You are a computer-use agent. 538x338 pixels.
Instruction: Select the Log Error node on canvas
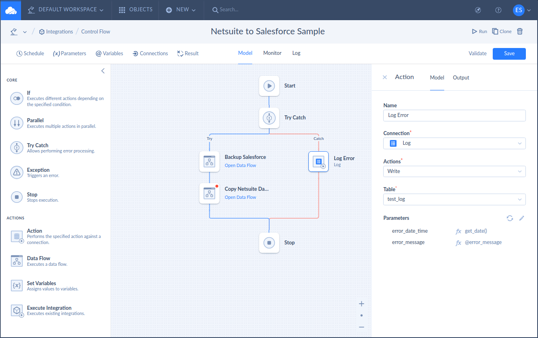(319, 161)
